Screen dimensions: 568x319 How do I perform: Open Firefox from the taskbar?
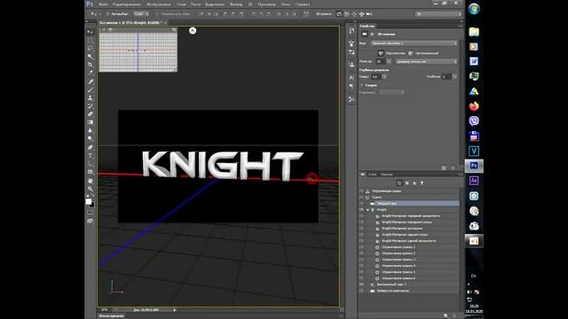coord(474,106)
